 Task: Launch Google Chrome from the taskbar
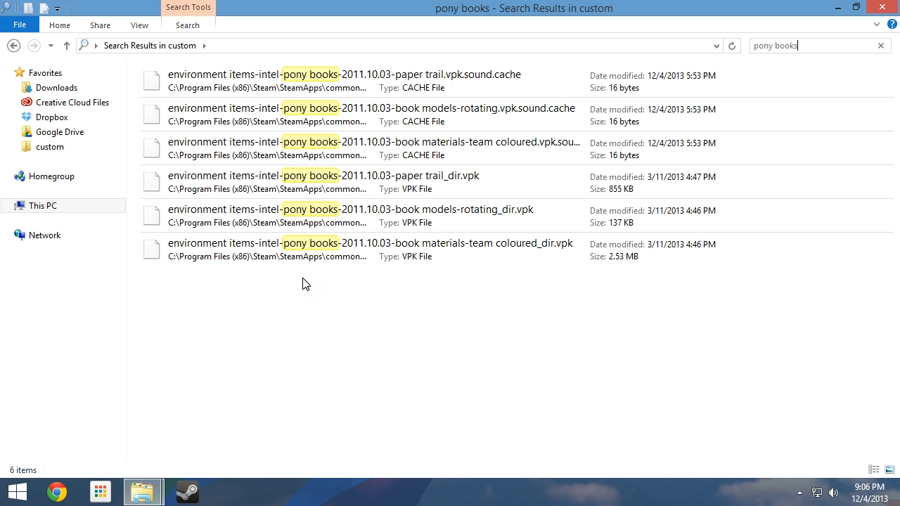[57, 492]
